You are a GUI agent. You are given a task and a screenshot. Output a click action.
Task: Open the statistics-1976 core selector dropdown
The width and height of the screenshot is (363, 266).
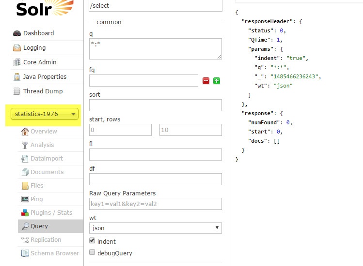pos(44,114)
